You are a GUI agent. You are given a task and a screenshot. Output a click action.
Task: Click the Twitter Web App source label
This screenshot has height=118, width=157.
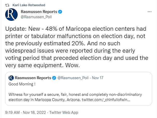[x=64, y=113]
